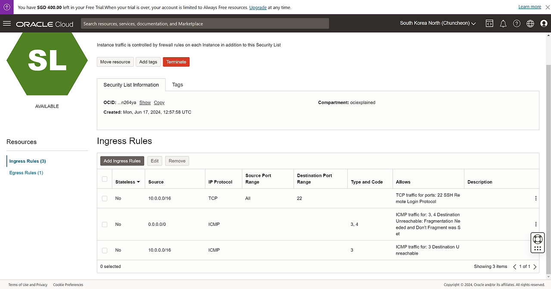Sort by the Stateless column arrow
This screenshot has width=551, height=289.
138,182
